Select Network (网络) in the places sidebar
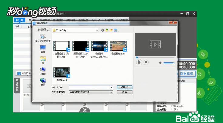Image resolution: width=223 pixels, height=123 pixels. pos(43,82)
